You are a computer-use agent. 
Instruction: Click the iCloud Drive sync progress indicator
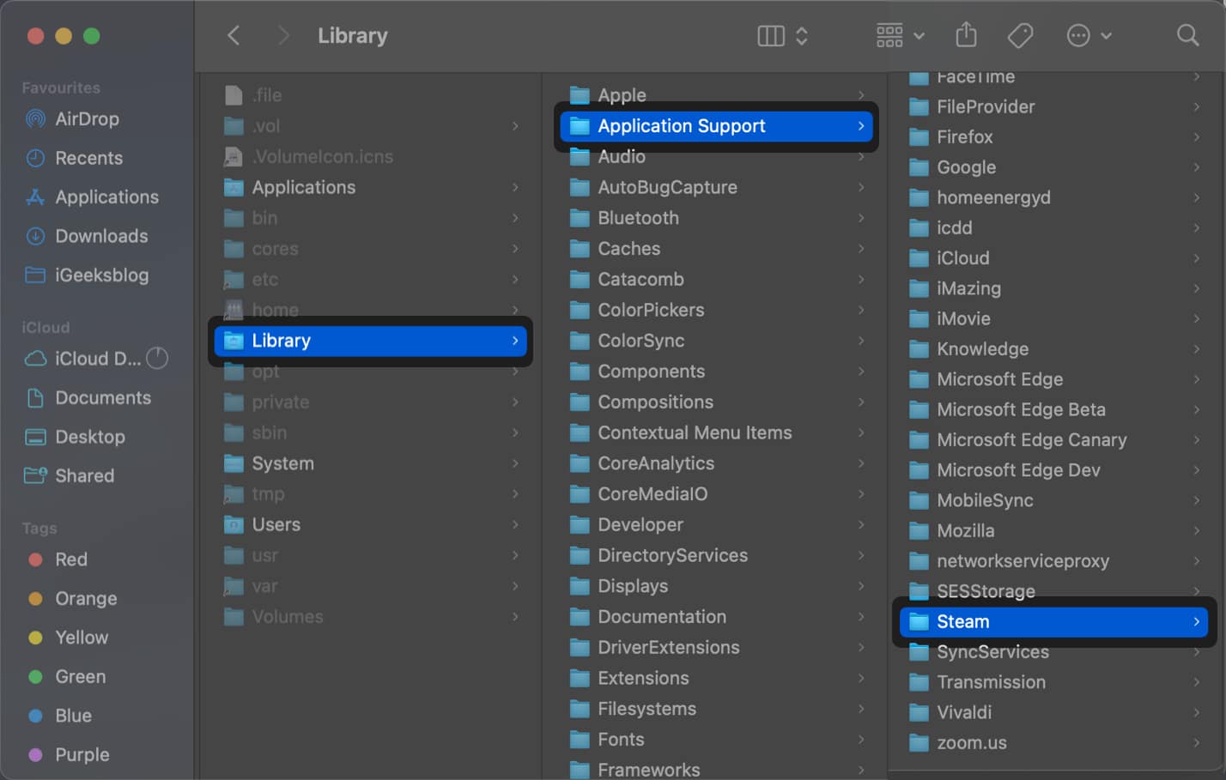pyautogui.click(x=157, y=358)
